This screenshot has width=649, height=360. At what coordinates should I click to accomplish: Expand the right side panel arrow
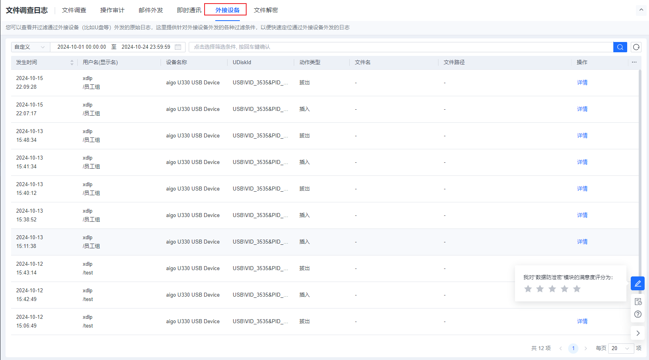[638, 333]
